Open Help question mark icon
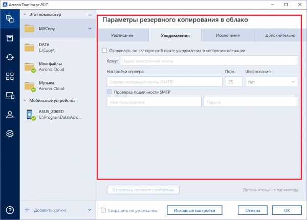Screen dimensions: 307x220 [x=9, y=210]
